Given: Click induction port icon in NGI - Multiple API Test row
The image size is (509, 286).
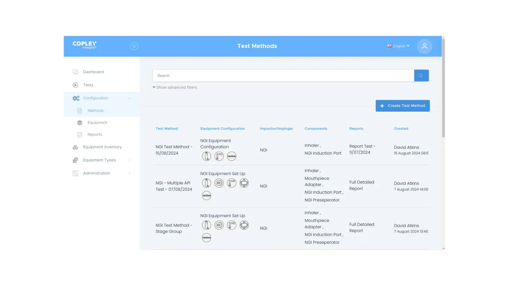Looking at the screenshot, I should point(232,183).
